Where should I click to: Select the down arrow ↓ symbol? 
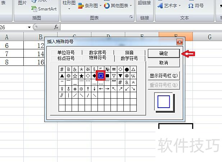pos(94,89)
